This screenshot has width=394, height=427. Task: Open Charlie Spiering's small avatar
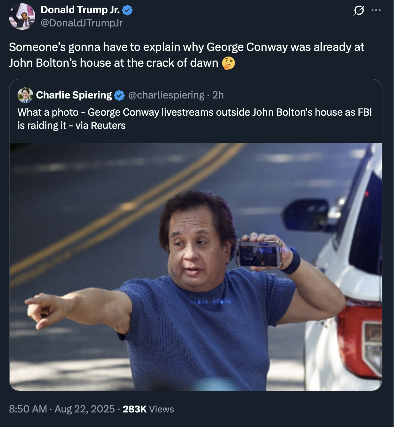pyautogui.click(x=25, y=95)
